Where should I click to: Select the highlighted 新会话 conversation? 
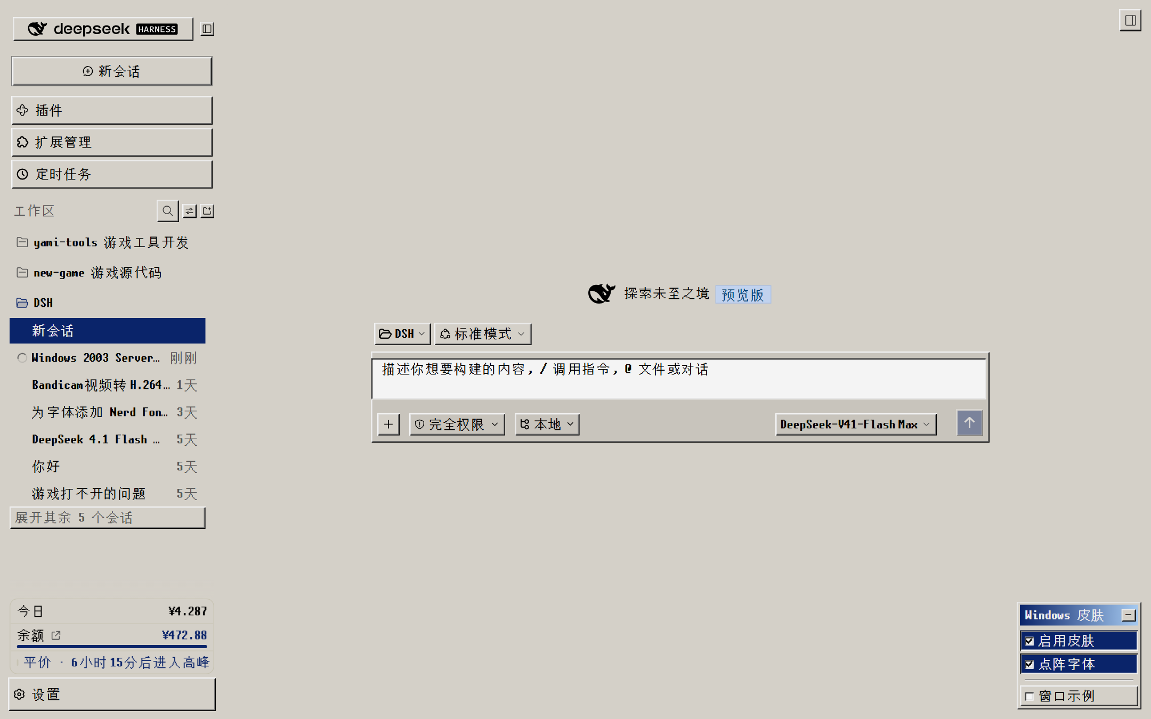coord(108,331)
